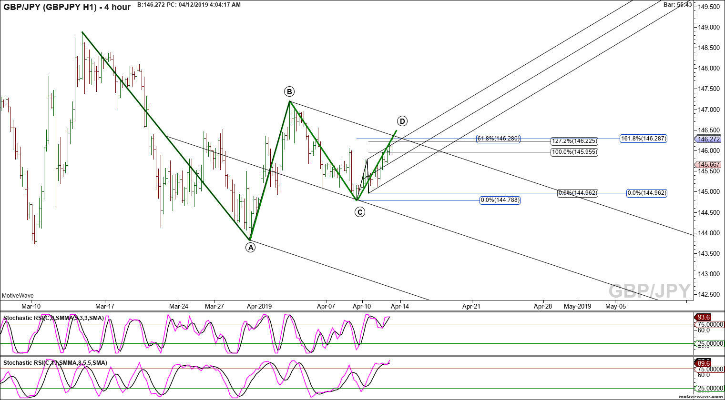The width and height of the screenshot is (725, 400).
Task: Click the 127.2%(146.225) Fibonacci label
Action: point(574,141)
